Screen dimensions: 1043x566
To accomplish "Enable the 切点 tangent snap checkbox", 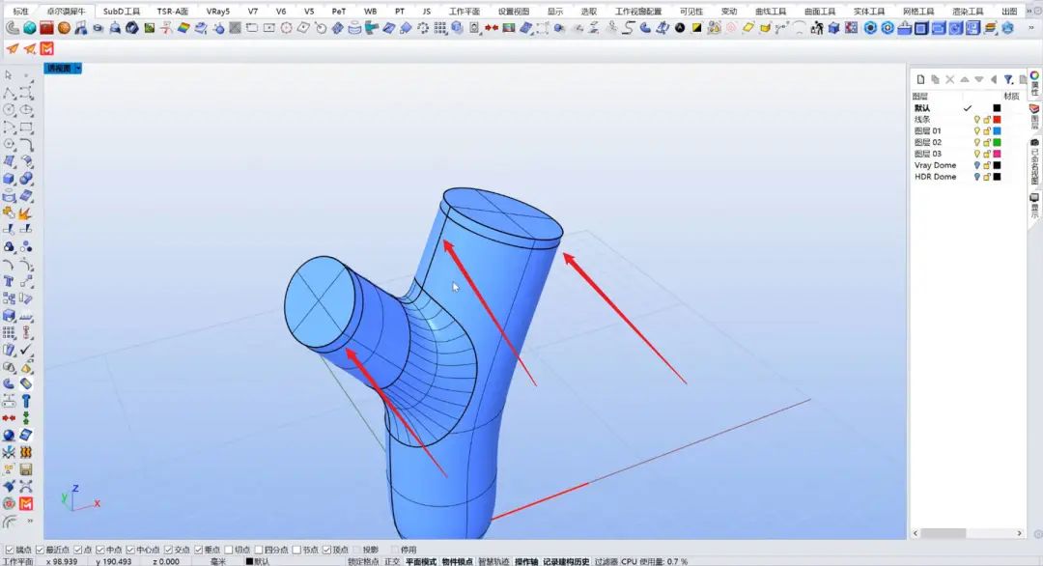I will coord(229,550).
